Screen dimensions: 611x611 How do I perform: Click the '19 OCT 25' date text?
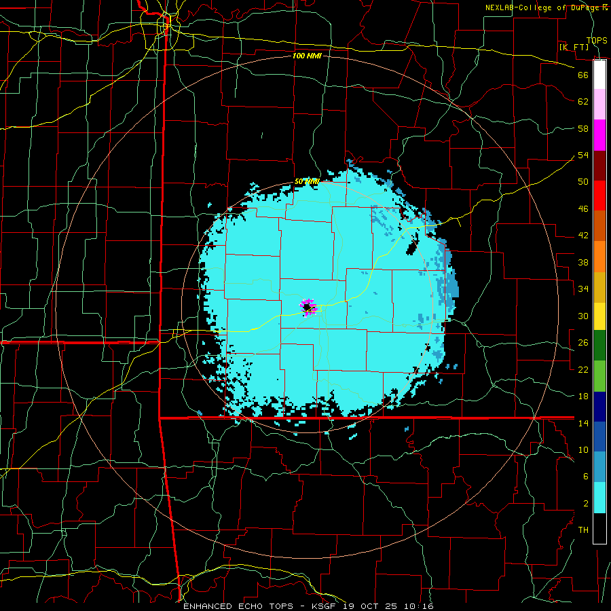point(370,606)
